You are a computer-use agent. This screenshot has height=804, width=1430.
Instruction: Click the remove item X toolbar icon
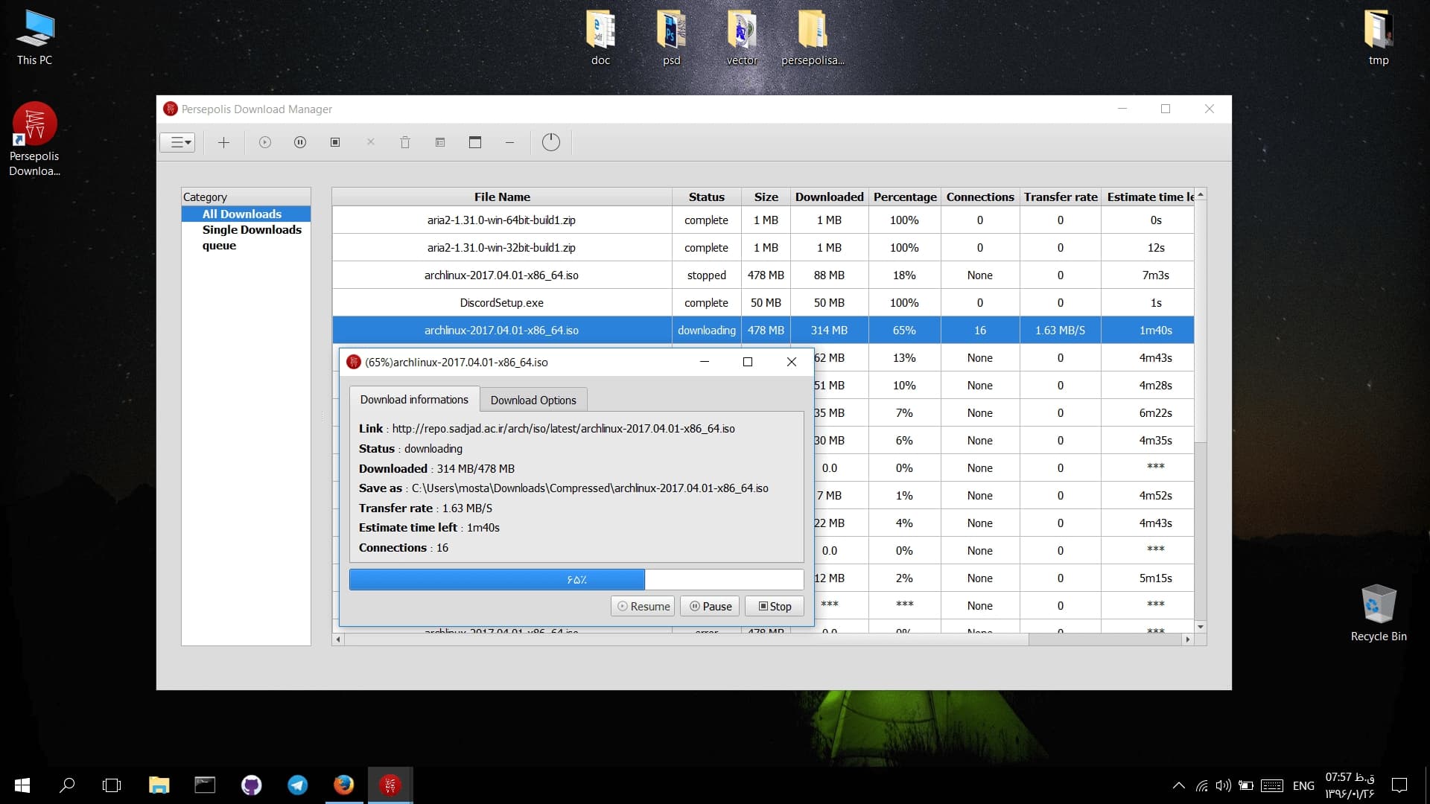tap(371, 142)
